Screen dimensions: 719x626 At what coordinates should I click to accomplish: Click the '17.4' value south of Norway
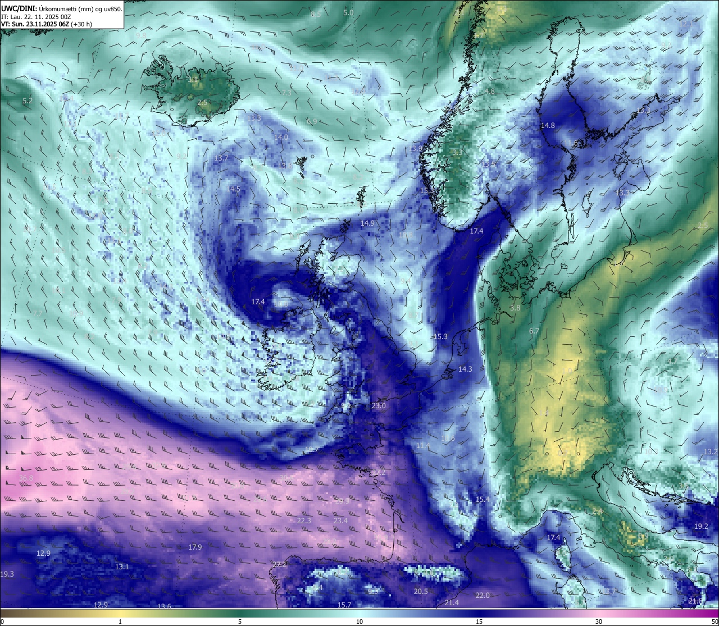click(x=476, y=231)
